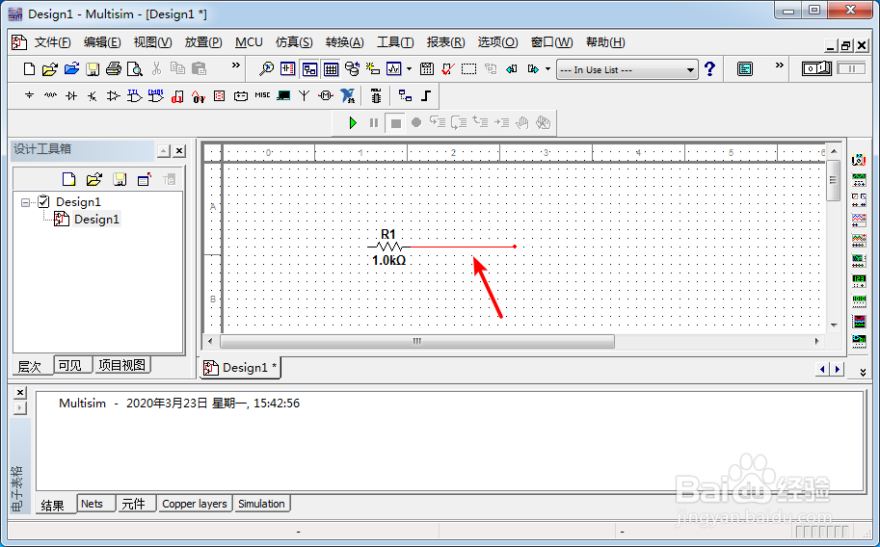
Task: Select the Word Generator instrument
Action: (859, 300)
